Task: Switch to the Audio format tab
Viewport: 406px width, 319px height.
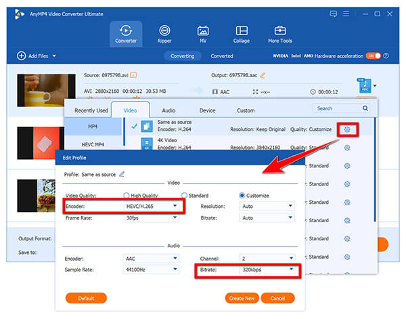Action: pos(168,110)
